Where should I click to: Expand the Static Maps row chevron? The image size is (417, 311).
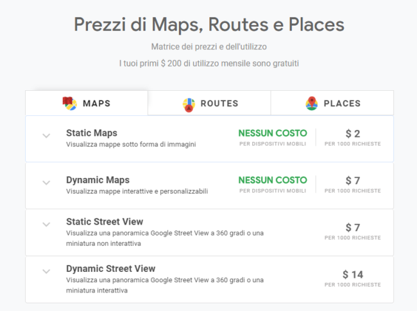(x=46, y=136)
